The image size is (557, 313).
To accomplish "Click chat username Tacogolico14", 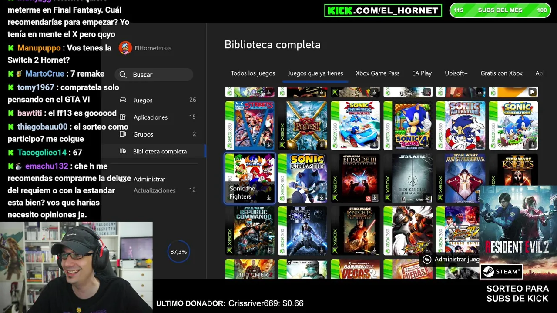I will [42, 153].
